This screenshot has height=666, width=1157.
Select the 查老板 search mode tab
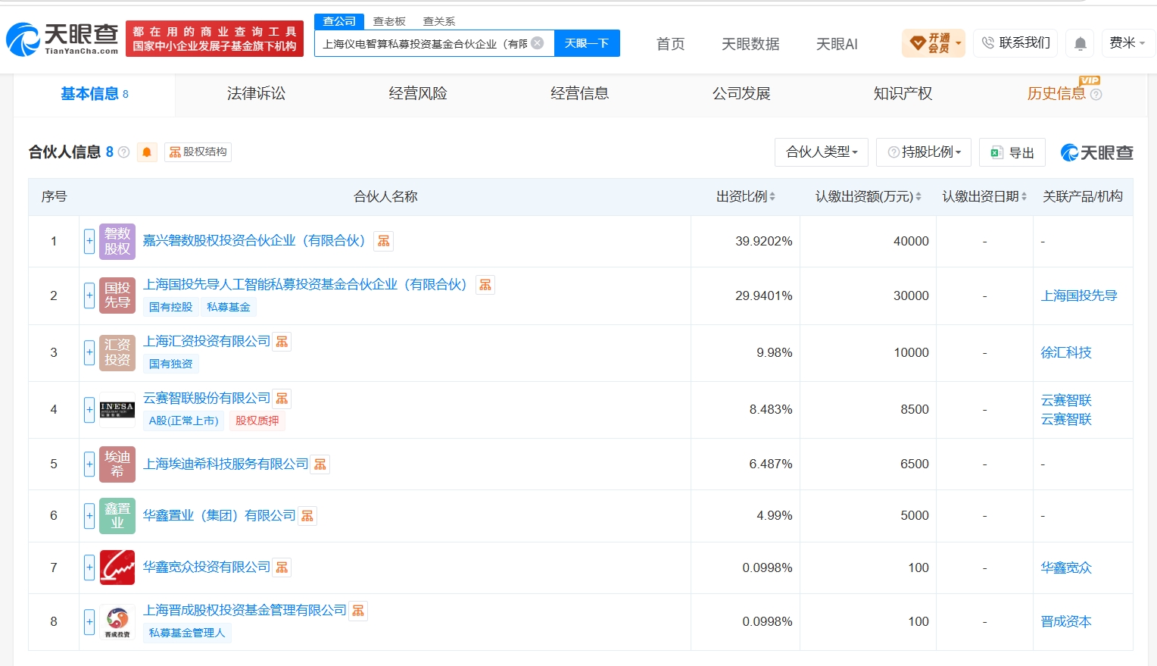389,21
